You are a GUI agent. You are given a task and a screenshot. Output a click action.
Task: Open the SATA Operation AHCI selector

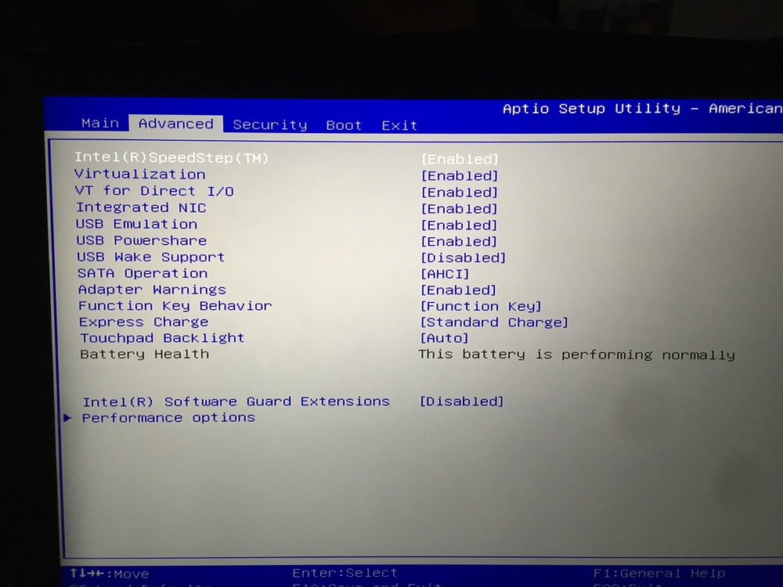click(x=445, y=274)
